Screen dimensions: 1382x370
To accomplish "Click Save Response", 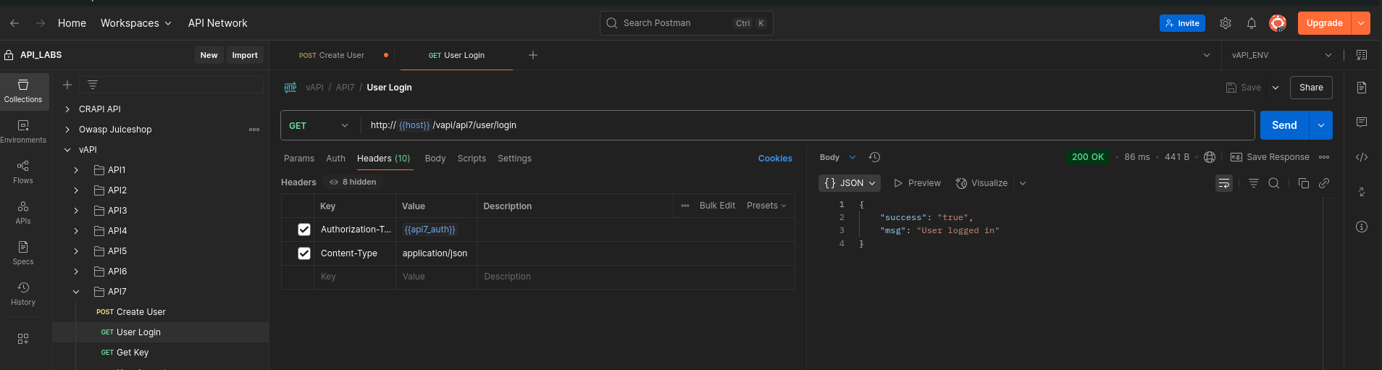I will (1270, 157).
